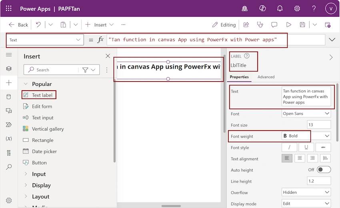This screenshot has height=208, width=340.
Task: Open the Comments icon
Action: coord(274,25)
